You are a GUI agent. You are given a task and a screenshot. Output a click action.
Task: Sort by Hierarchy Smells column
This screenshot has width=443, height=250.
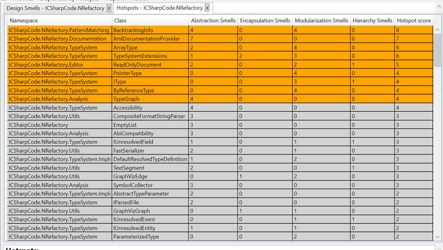372,21
